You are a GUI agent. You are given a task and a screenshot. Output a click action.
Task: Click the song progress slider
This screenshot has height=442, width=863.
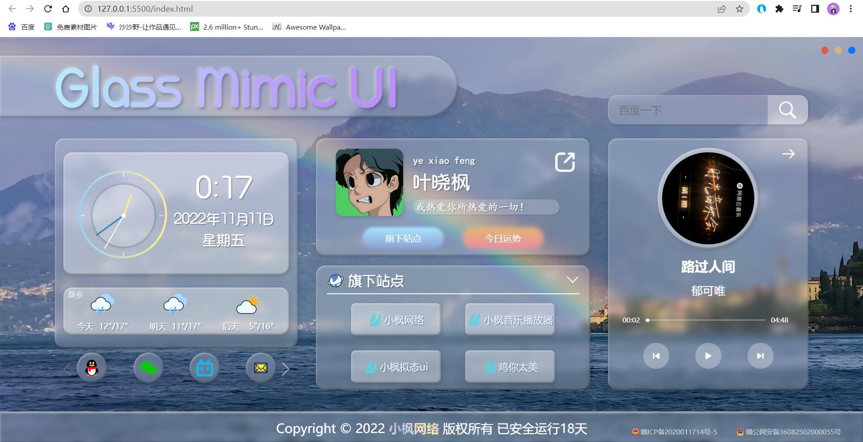706,320
